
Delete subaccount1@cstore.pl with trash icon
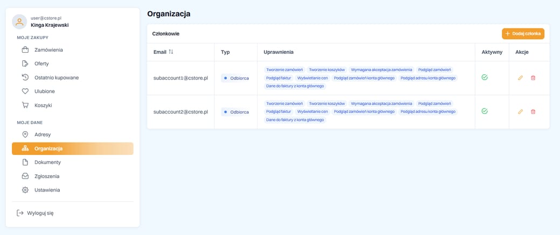coord(533,78)
